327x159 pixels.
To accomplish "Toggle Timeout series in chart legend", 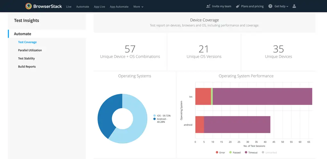I will [x=251, y=153].
